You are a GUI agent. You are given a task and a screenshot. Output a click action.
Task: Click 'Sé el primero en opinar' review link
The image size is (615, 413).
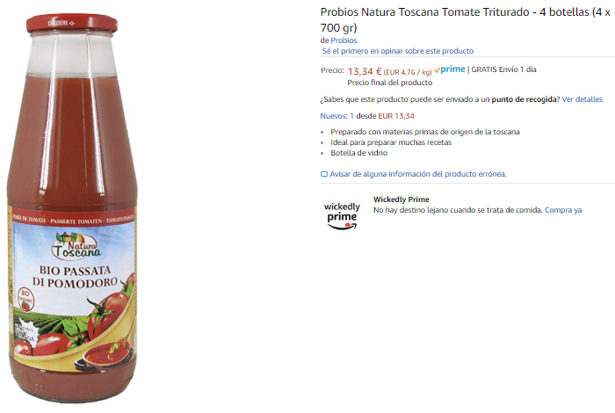[398, 51]
